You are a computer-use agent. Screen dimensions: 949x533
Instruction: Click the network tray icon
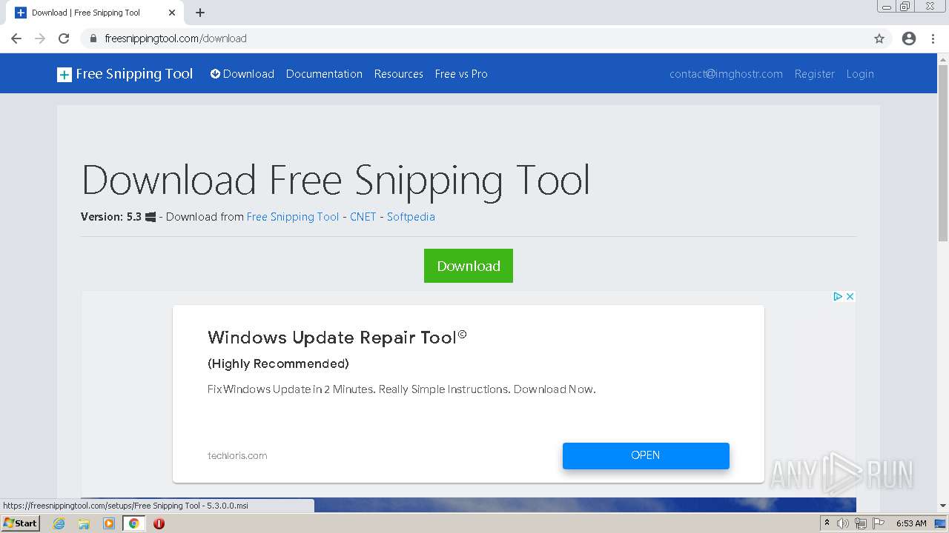point(861,523)
